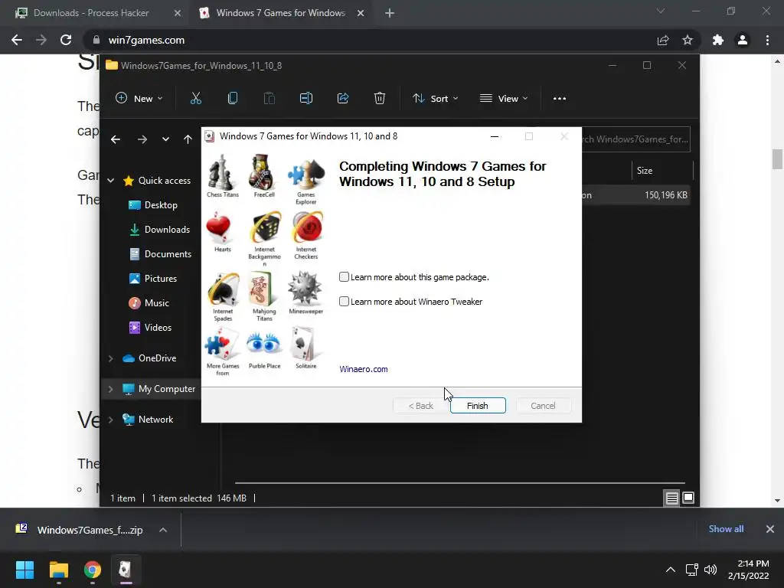The height and width of the screenshot is (588, 784).
Task: Switch to the details view in Explorer status bar
Action: tap(672, 498)
